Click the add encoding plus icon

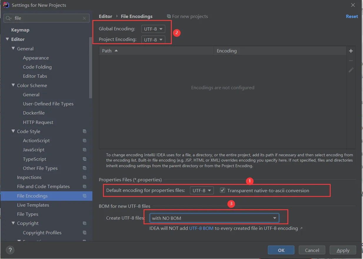point(351,51)
